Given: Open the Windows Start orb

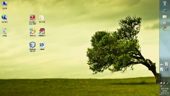Looking at the screenshot, I should pos(164,4).
